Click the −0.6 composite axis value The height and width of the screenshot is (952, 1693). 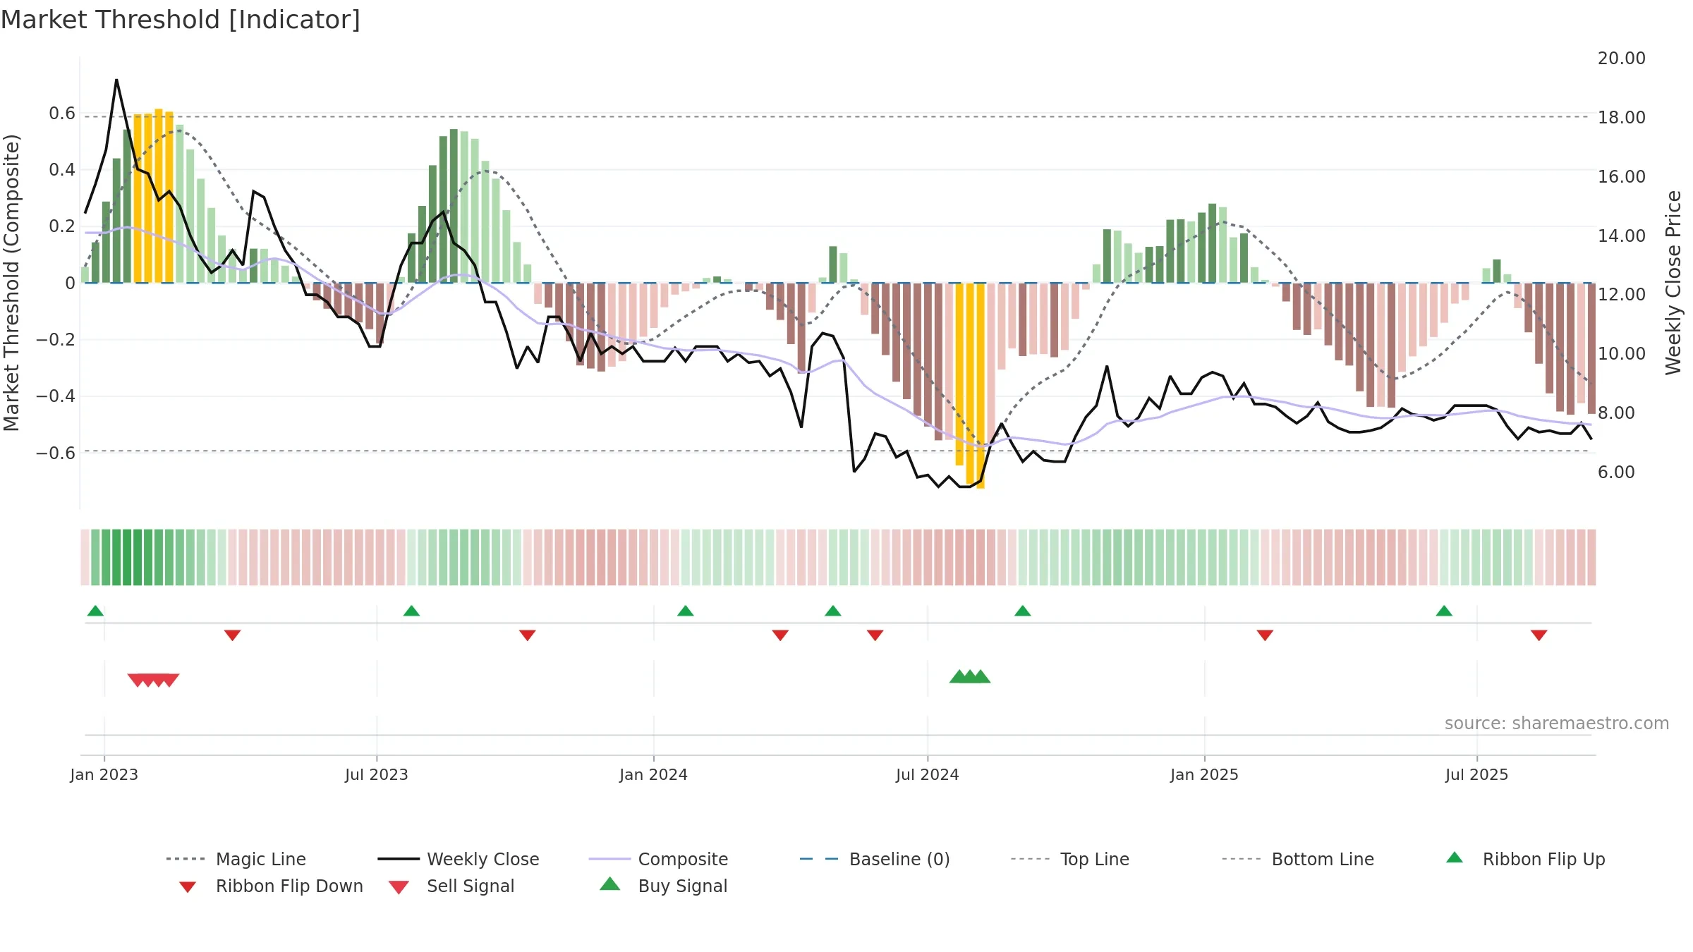[x=56, y=453]
